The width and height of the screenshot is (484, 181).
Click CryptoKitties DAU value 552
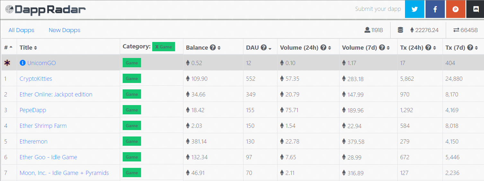tap(251, 78)
